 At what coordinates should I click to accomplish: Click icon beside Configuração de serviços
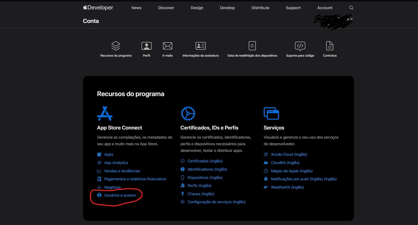(x=183, y=202)
